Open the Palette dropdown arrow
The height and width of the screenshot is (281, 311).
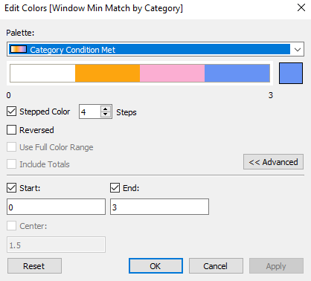click(298, 49)
